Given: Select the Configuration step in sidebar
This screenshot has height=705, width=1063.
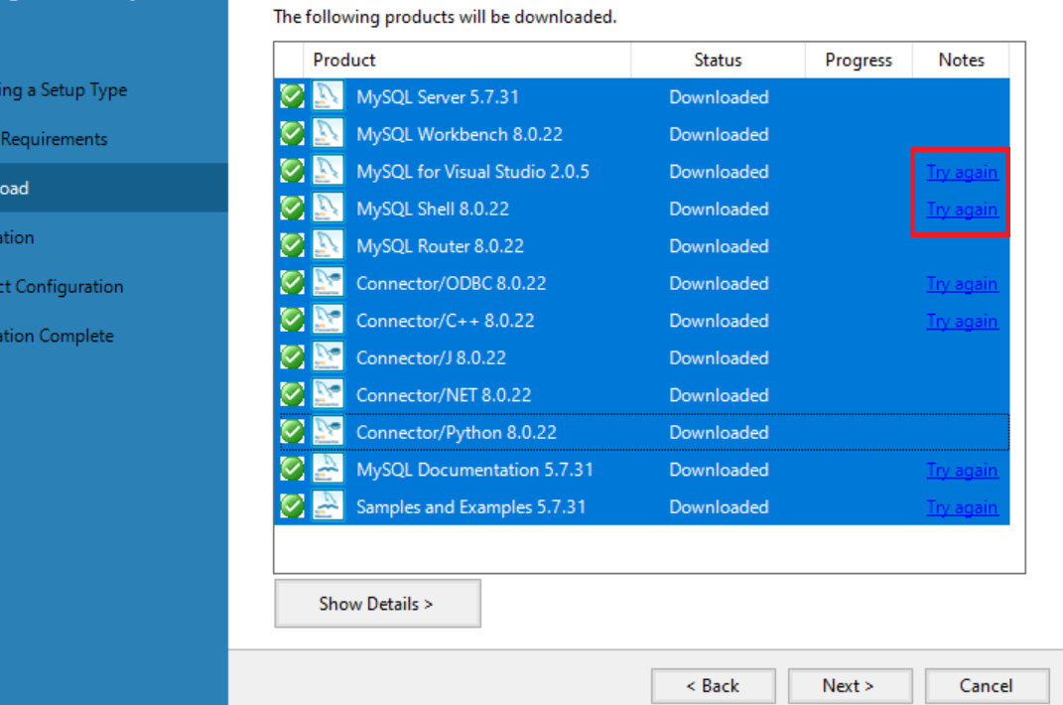Looking at the screenshot, I should point(62,286).
